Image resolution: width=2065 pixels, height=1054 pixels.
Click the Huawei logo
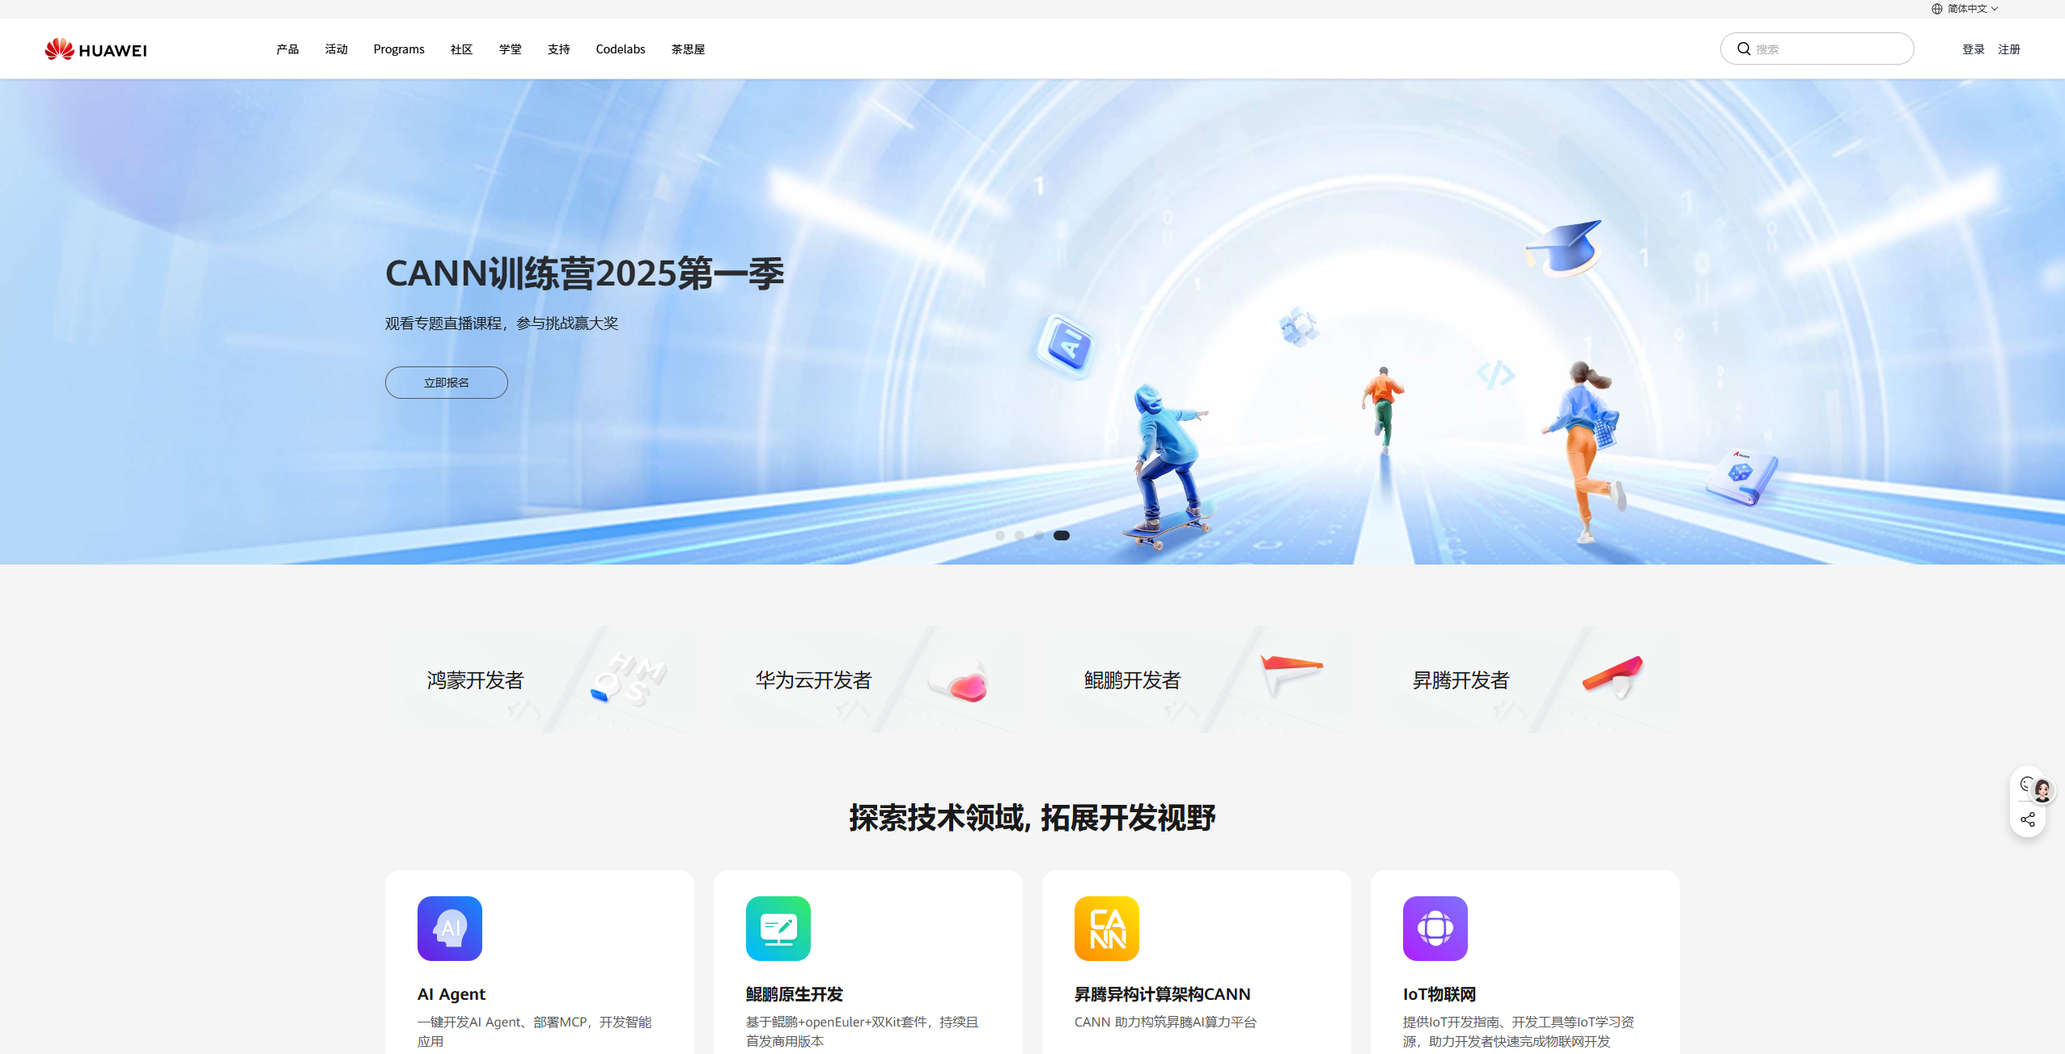click(95, 49)
